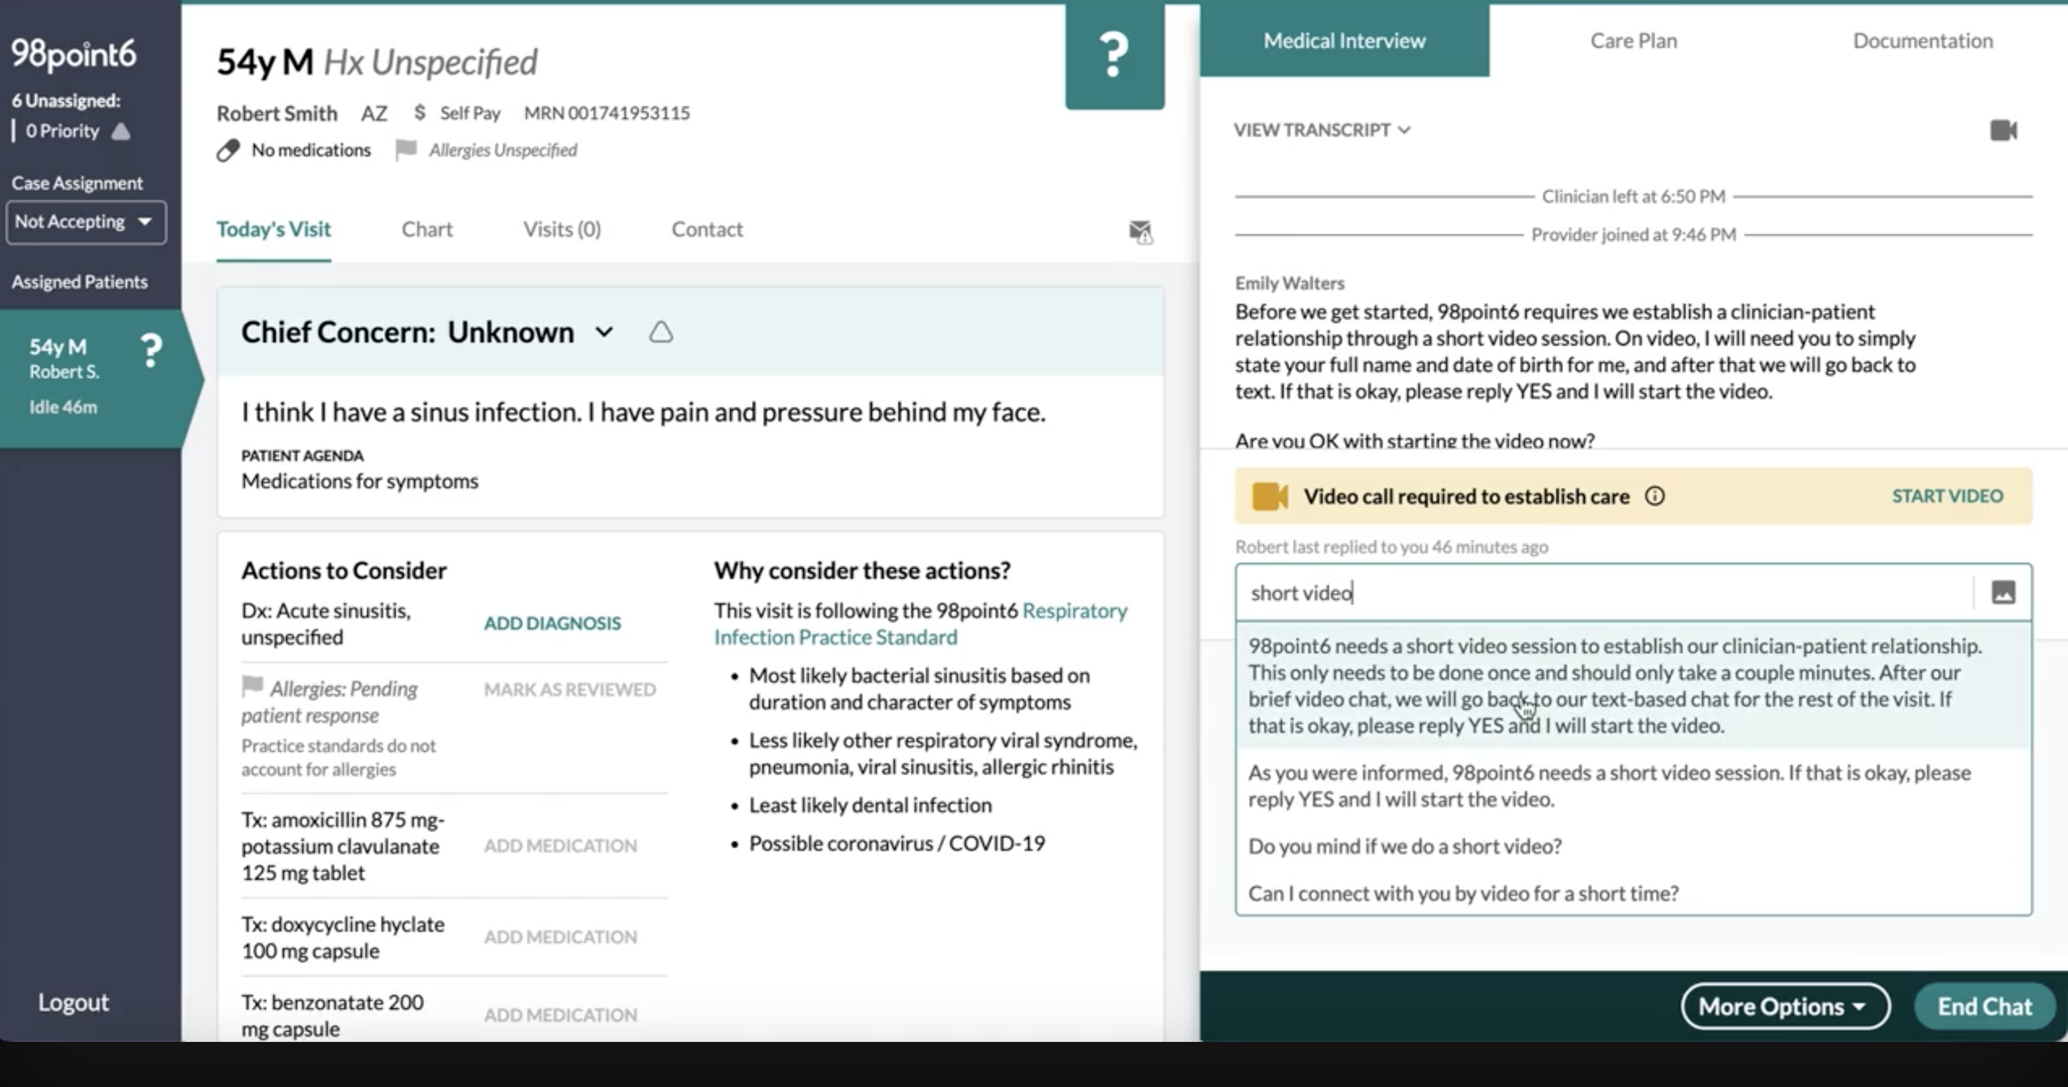Click Logout in the sidebar
The height and width of the screenshot is (1087, 2068).
point(73,1002)
